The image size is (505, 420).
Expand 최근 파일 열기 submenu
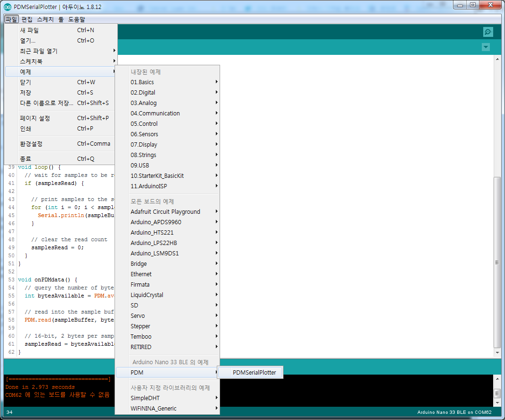point(61,51)
